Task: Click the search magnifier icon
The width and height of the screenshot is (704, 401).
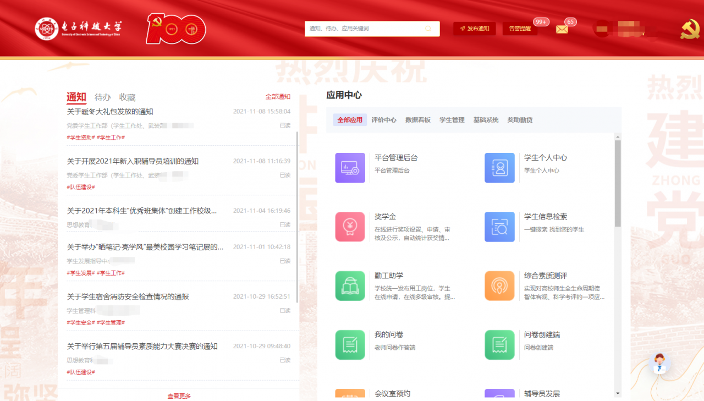Action: pyautogui.click(x=428, y=29)
